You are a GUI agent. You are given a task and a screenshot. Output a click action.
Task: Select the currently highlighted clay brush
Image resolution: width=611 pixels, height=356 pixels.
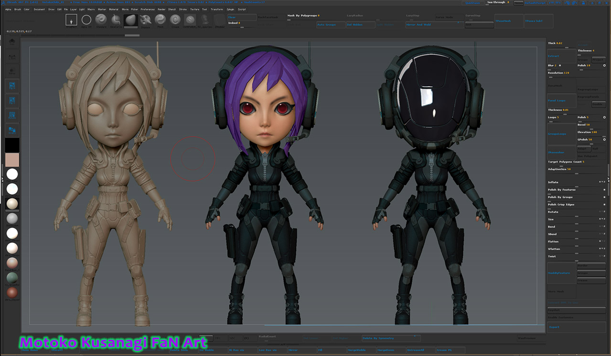pyautogui.click(x=130, y=21)
